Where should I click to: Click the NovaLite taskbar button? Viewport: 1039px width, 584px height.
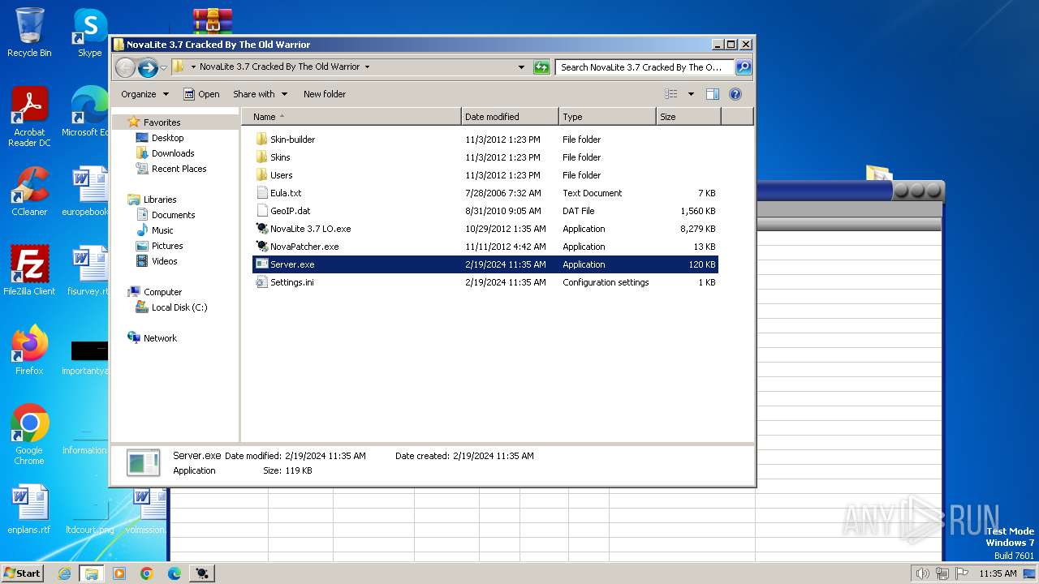click(x=202, y=573)
